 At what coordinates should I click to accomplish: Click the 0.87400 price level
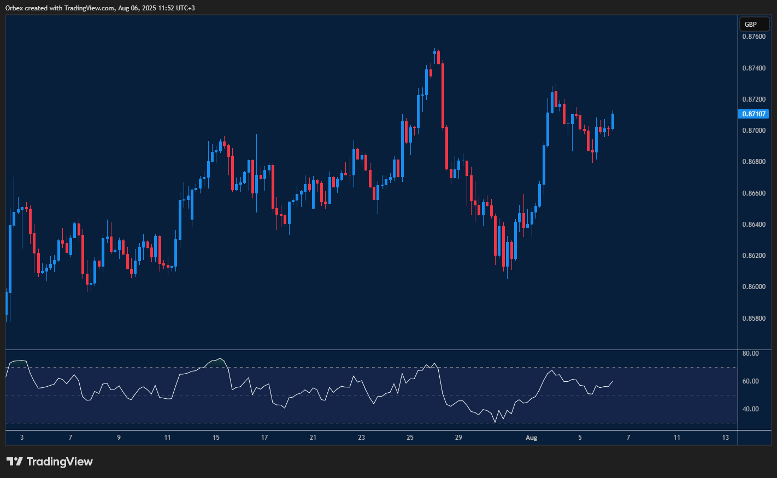point(755,68)
